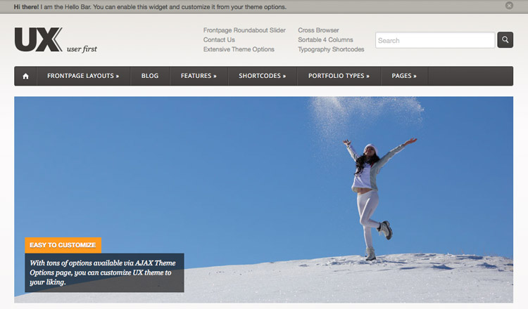Click the Cross Browser link
The image size is (528, 309).
pyautogui.click(x=318, y=31)
